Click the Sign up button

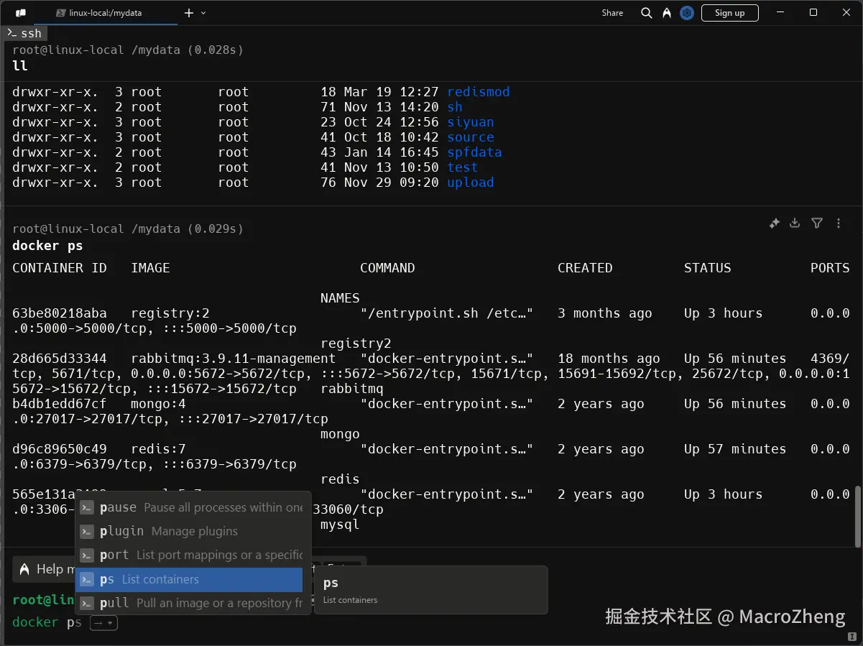[729, 13]
